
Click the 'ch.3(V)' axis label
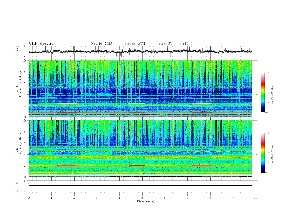17,186
